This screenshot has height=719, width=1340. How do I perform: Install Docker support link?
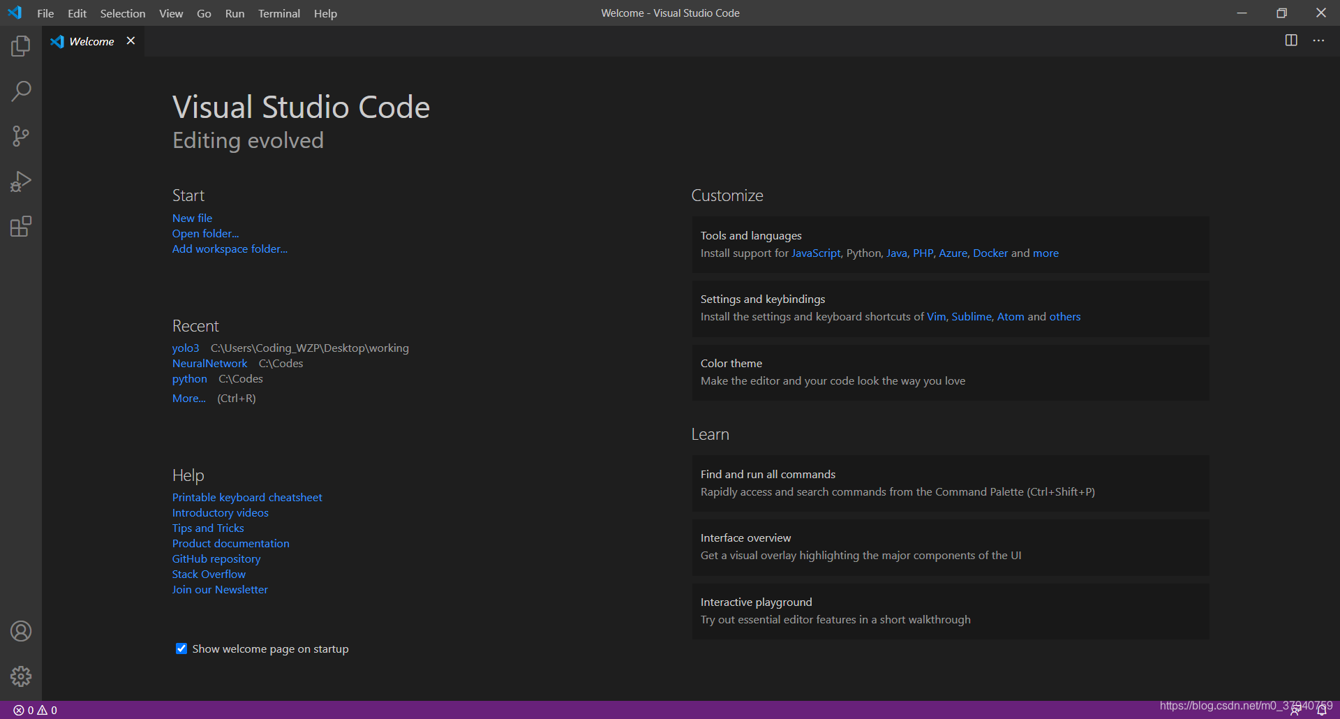tap(990, 253)
